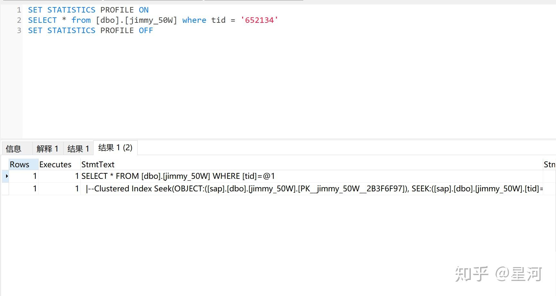Click Executes value in the SELECT statement row
Viewport: 556px width, 296px height.
click(x=59, y=176)
